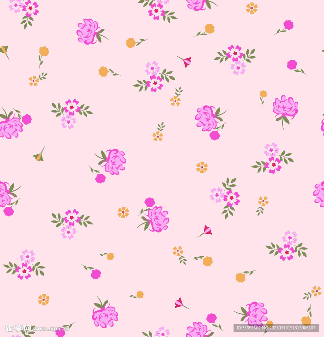
Task: Open the www.nipic.cn watermark link
Action: click(51, 329)
